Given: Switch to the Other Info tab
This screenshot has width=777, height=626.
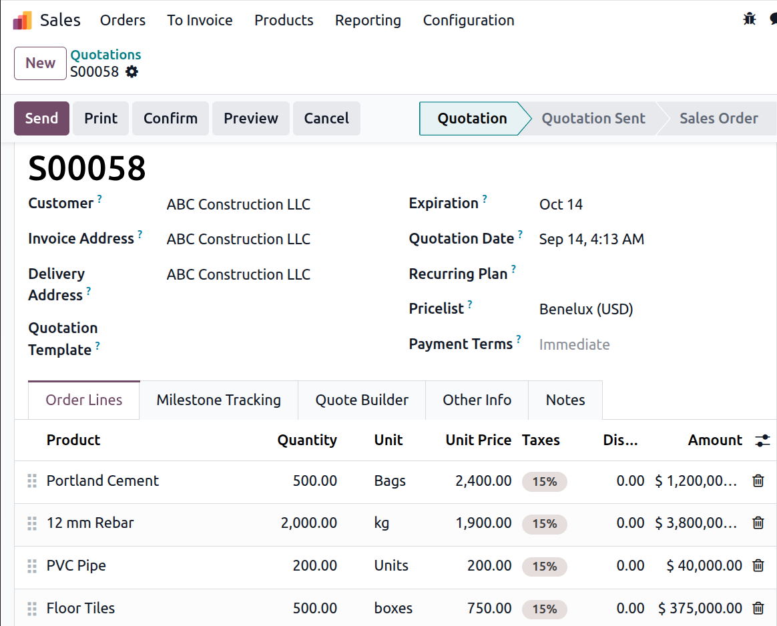Looking at the screenshot, I should tap(477, 400).
